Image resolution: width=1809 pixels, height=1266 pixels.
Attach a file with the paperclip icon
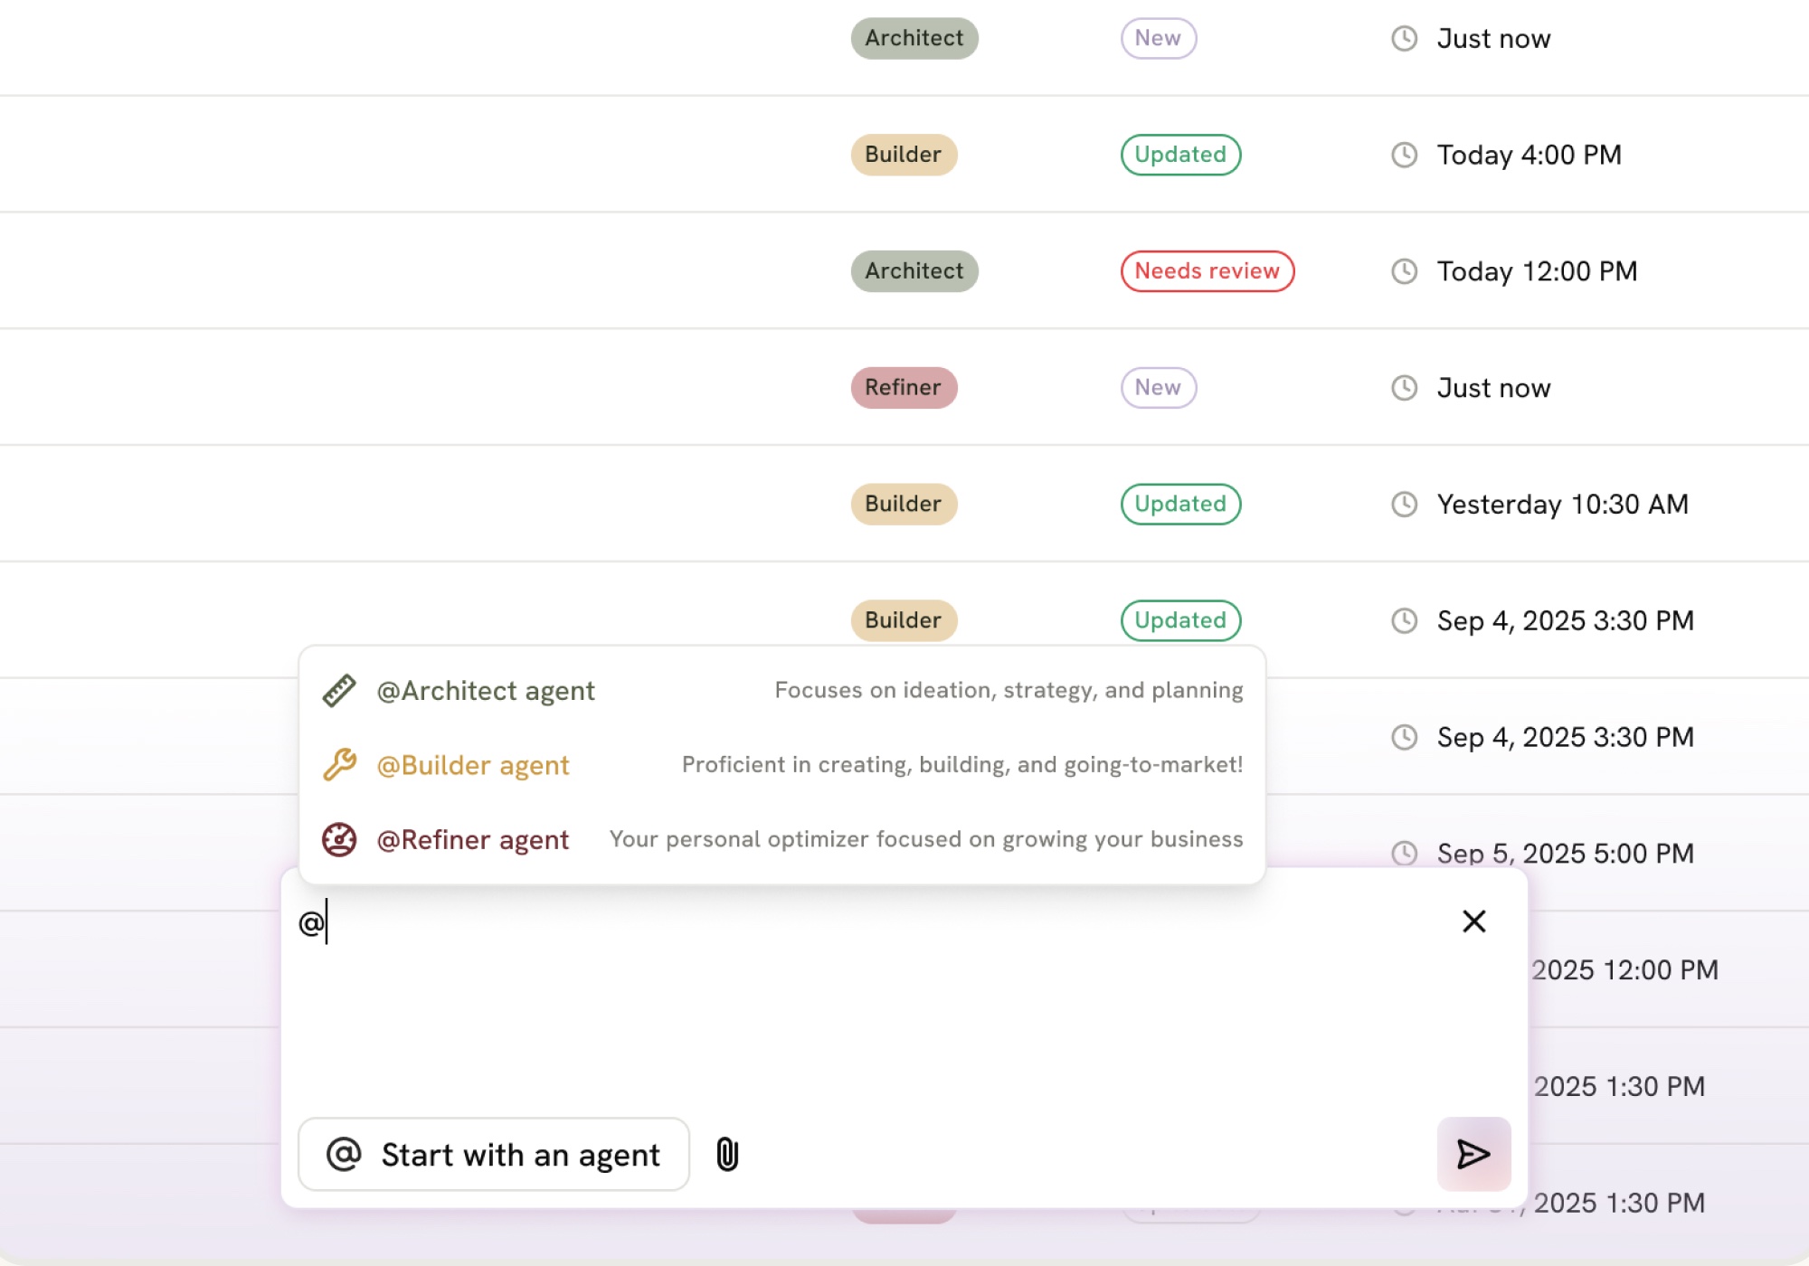click(x=728, y=1155)
